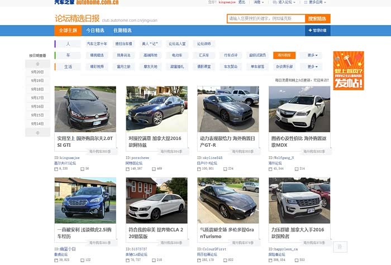Switch to the 今日精选 tab
Image resolution: width=391 pixels, height=265 pixels.
94,30
